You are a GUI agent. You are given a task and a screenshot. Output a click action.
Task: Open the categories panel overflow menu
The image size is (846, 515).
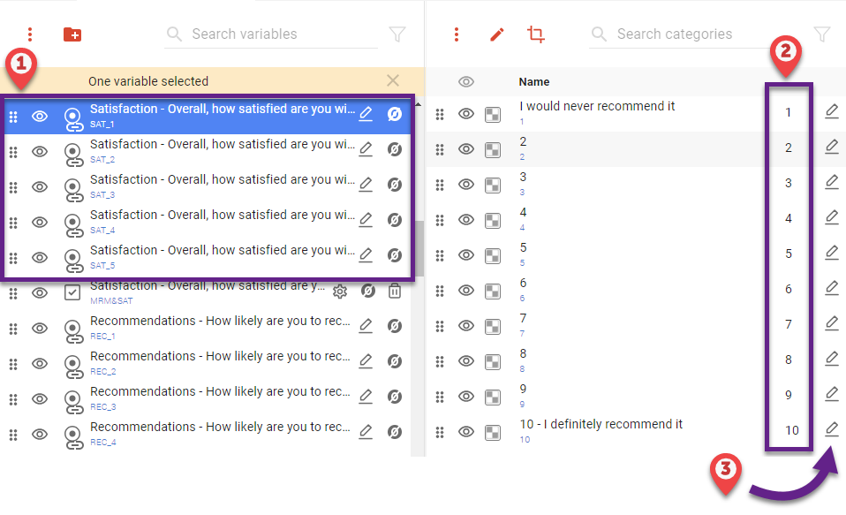pos(456,34)
